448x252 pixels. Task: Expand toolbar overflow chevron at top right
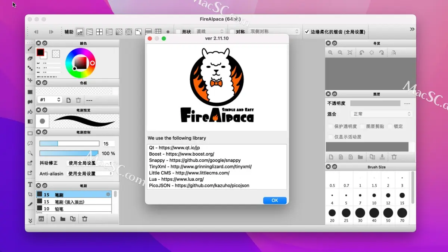[x=412, y=29]
